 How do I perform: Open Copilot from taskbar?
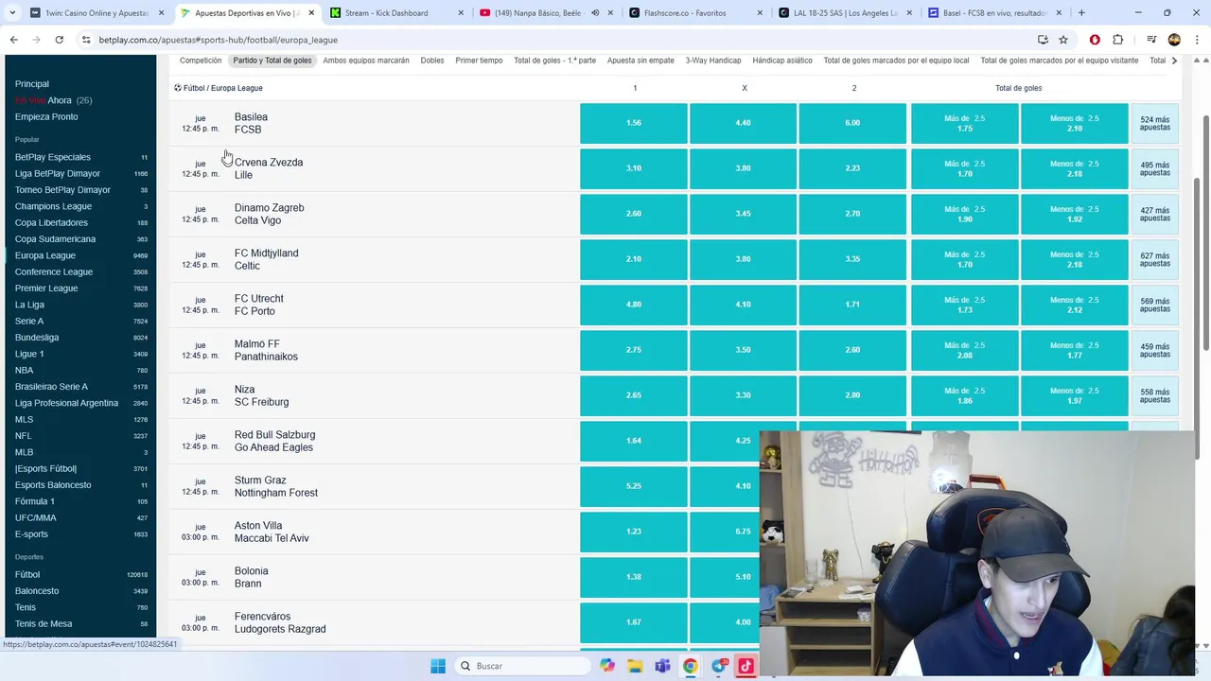point(606,666)
